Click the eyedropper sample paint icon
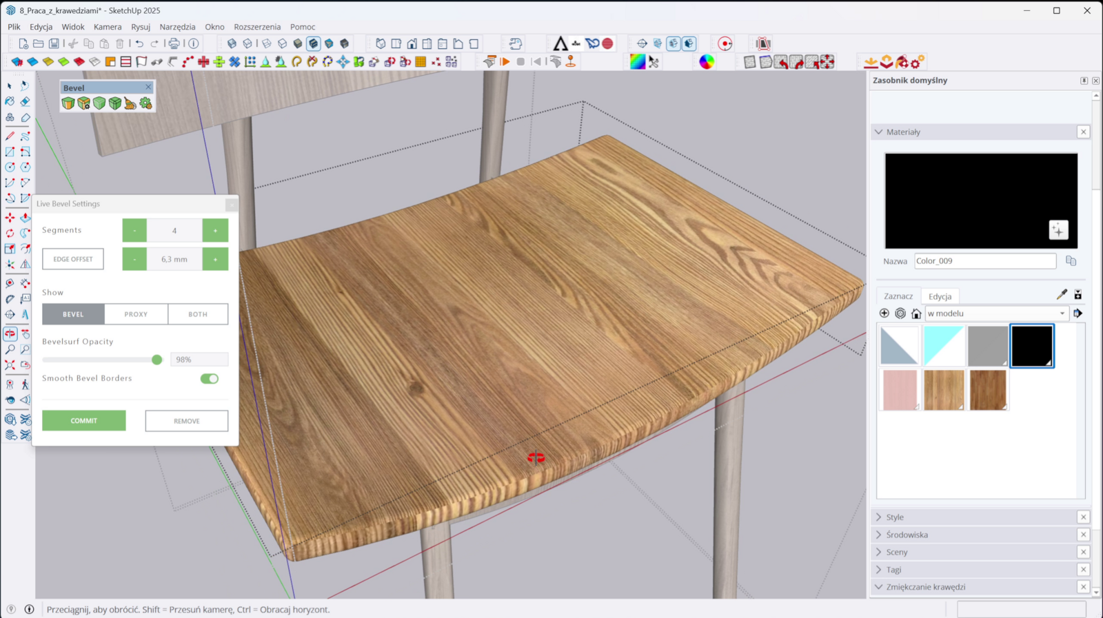 click(1062, 295)
